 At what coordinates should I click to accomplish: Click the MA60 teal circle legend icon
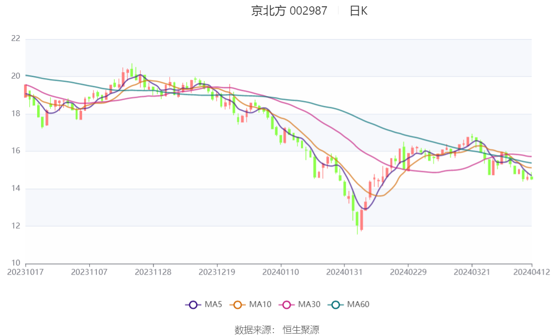[x=335, y=305]
